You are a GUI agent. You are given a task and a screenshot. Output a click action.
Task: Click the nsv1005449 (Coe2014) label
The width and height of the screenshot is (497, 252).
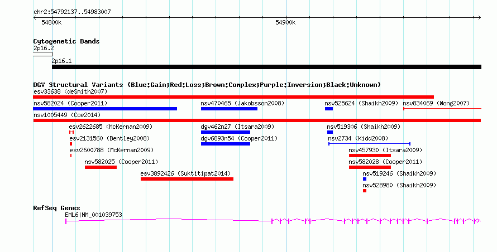pyautogui.click(x=67, y=115)
